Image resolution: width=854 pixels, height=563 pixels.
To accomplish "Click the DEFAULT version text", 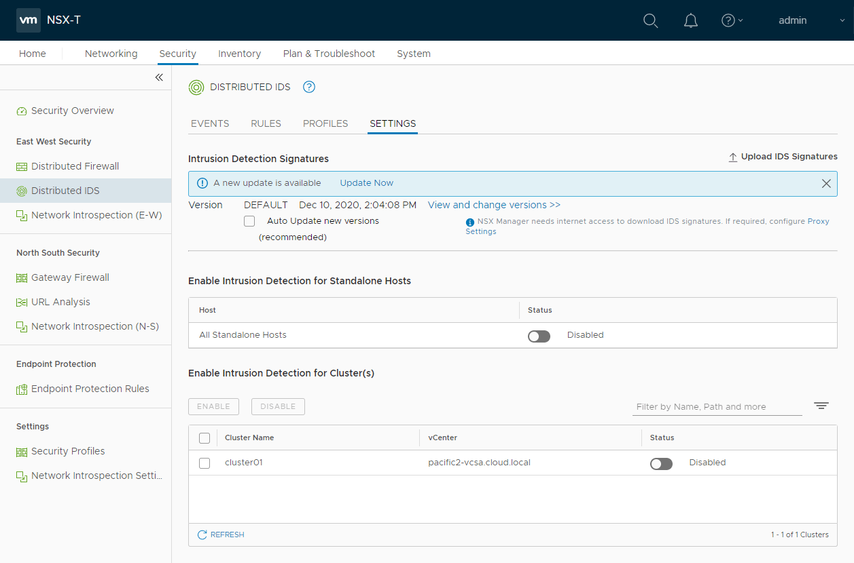I will pos(266,205).
